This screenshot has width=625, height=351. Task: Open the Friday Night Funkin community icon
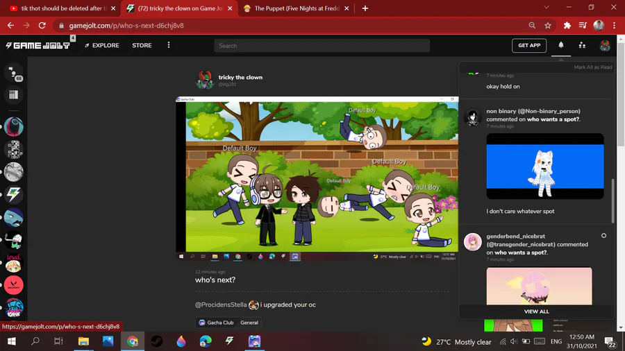(x=14, y=307)
